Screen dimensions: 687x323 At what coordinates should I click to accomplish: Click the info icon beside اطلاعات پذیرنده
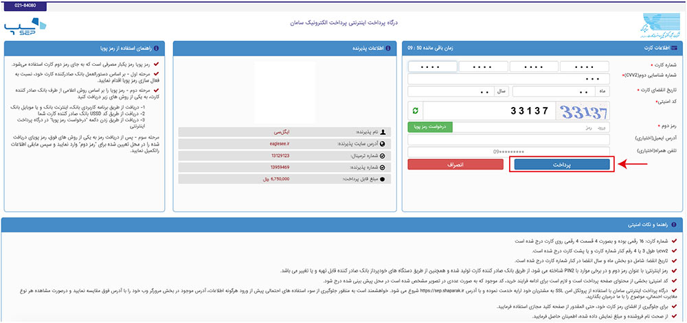point(387,49)
